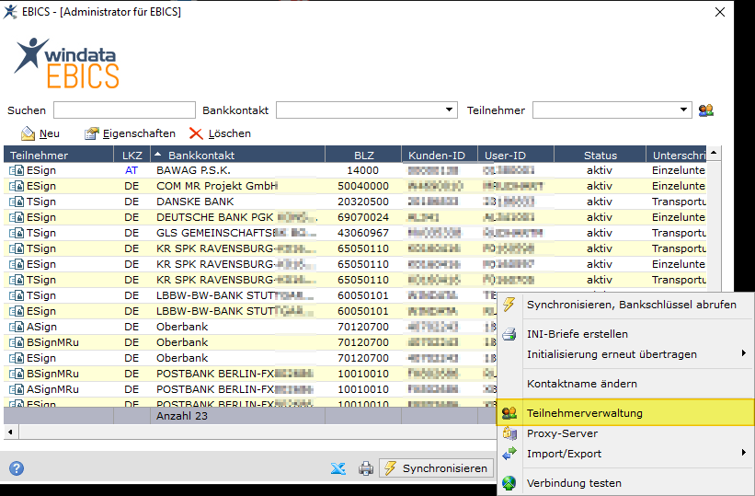Expand the Import/Export submenu arrow
Image resolution: width=755 pixels, height=496 pixels.
point(744,453)
